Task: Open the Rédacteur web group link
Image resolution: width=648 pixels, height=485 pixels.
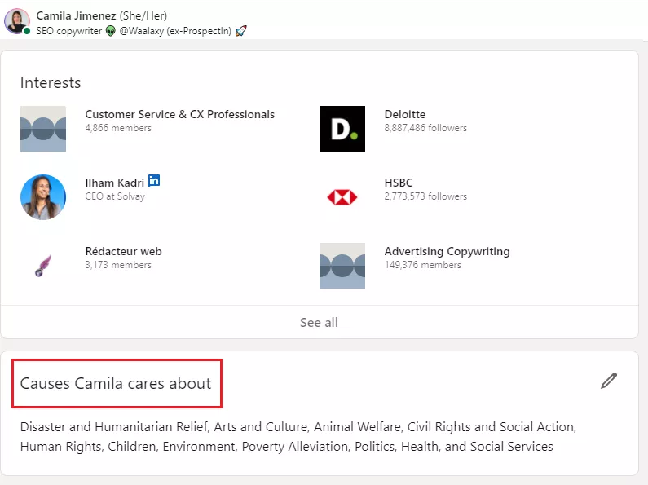Action: 123,252
